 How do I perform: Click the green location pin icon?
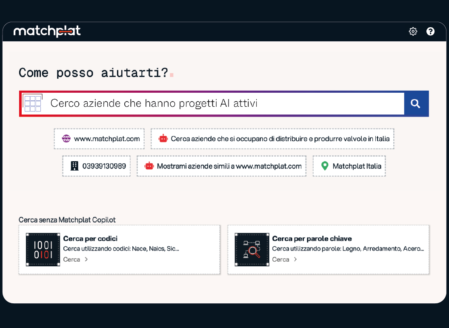click(325, 166)
